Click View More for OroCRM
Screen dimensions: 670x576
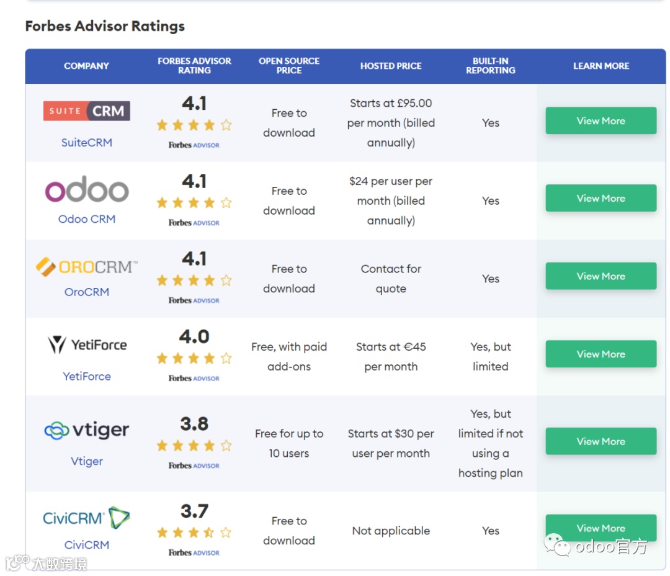[x=601, y=276]
